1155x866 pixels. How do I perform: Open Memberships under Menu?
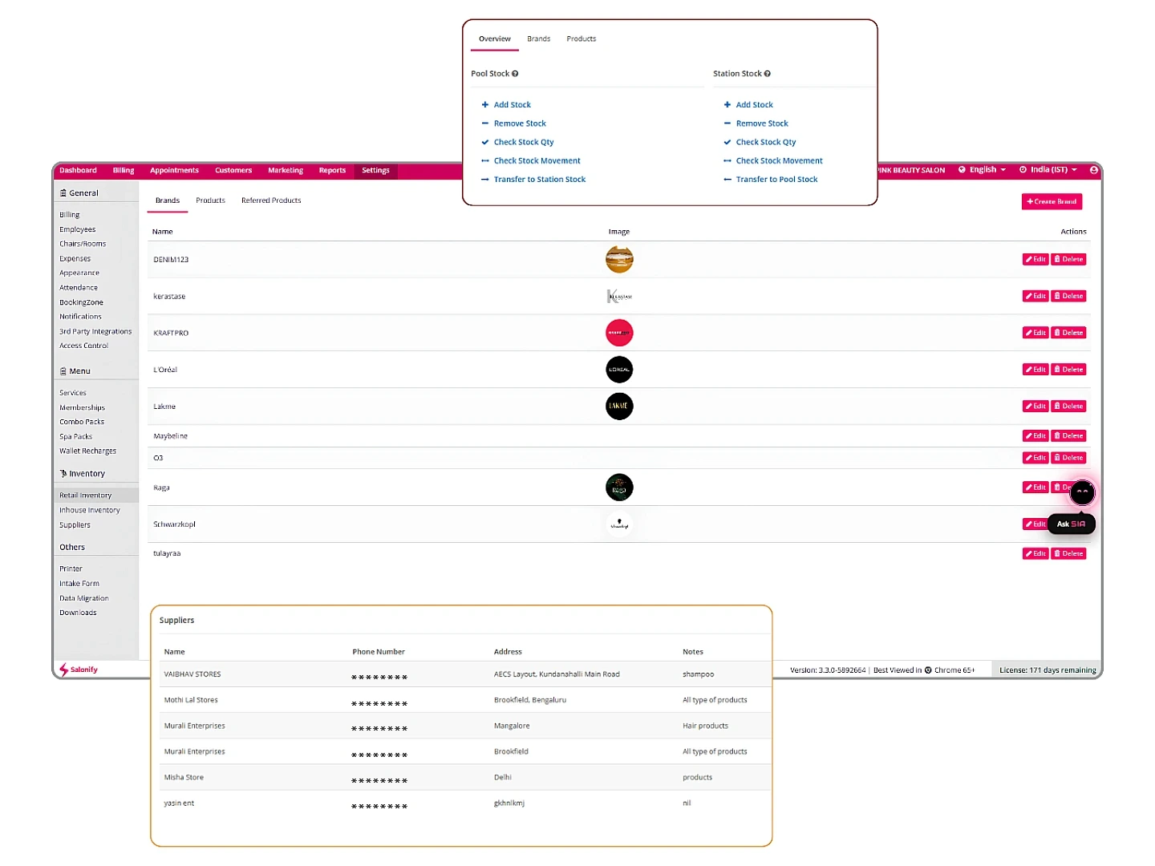(82, 408)
